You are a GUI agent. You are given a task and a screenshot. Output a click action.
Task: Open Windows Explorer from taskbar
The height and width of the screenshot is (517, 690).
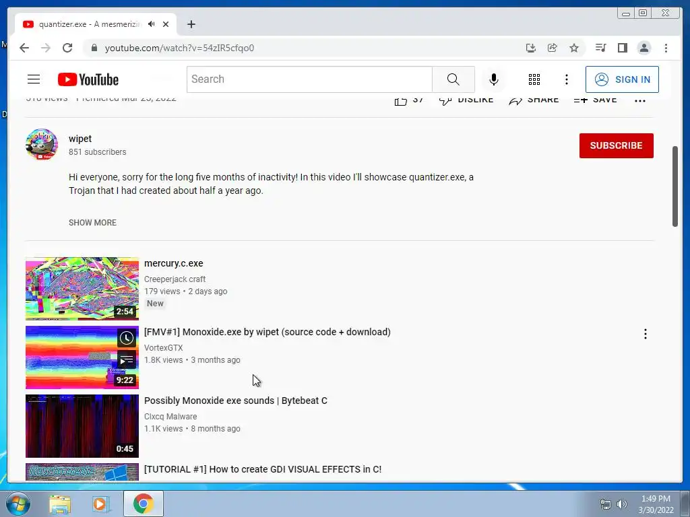(x=60, y=504)
